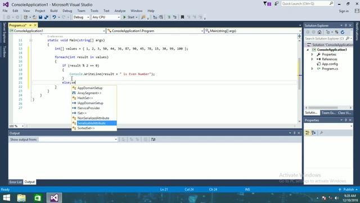Open the Tools menu
The image size is (360, 203).
coord(94,11)
